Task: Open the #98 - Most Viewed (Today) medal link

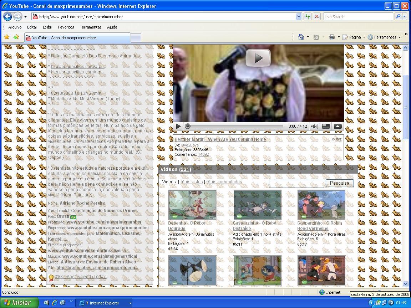Action: [x=81, y=277]
